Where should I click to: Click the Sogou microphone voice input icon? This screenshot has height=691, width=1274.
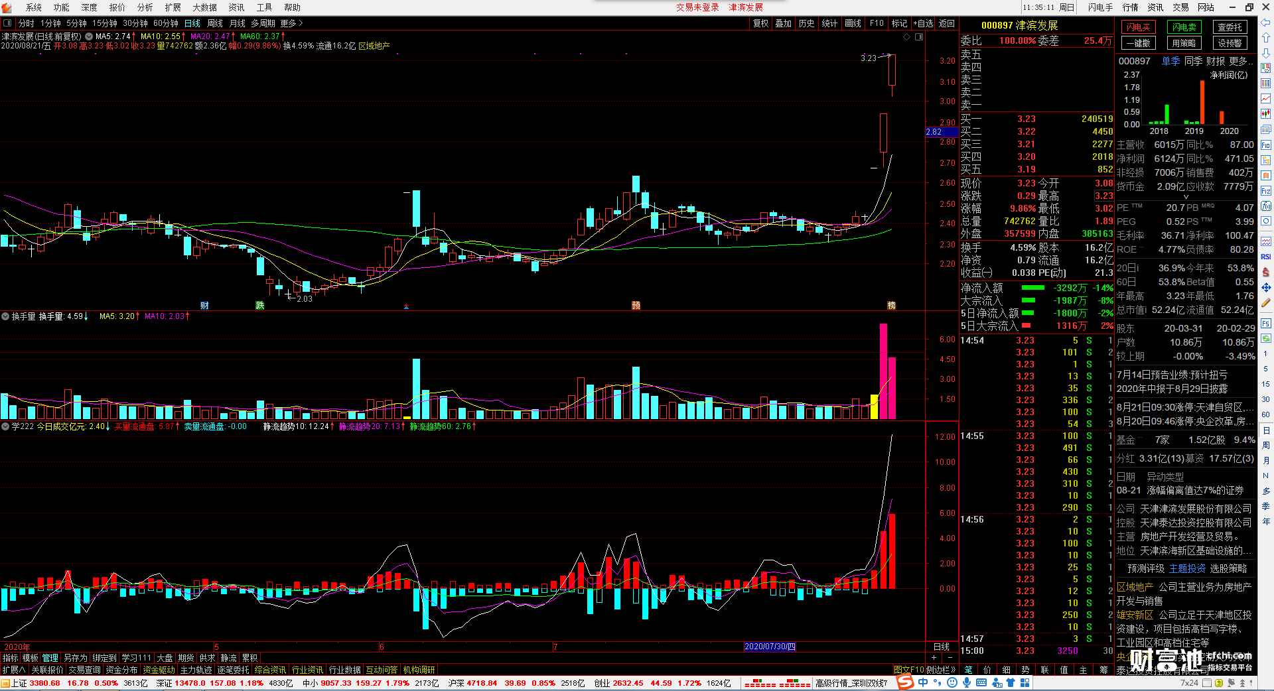(x=967, y=682)
